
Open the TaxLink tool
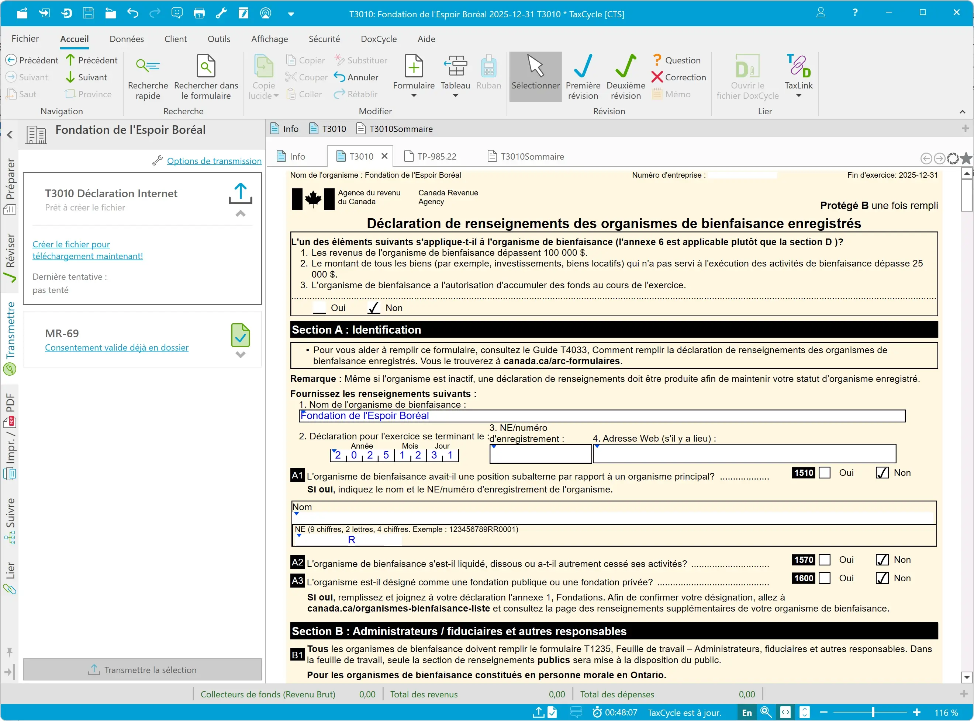point(798,68)
